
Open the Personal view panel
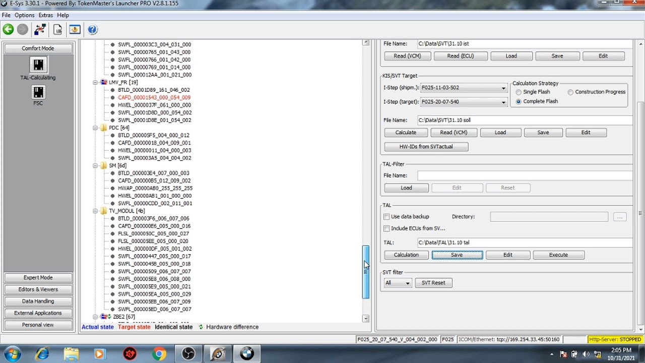point(38,325)
